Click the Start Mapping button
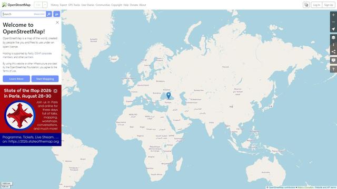Screen dimensions: 337x189 pyautogui.click(x=45, y=79)
